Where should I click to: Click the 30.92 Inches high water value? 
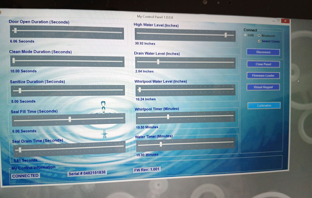[145, 43]
